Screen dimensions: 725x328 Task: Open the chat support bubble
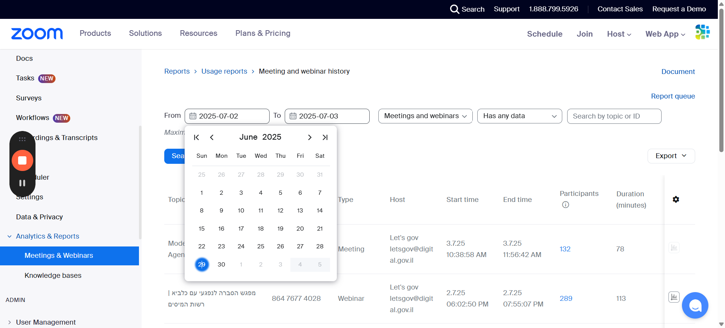click(695, 305)
